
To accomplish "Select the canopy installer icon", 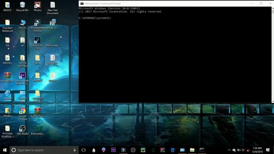I will pyautogui.click(x=52, y=24).
